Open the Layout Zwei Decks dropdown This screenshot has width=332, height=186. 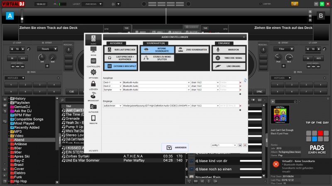(x=92, y=4)
